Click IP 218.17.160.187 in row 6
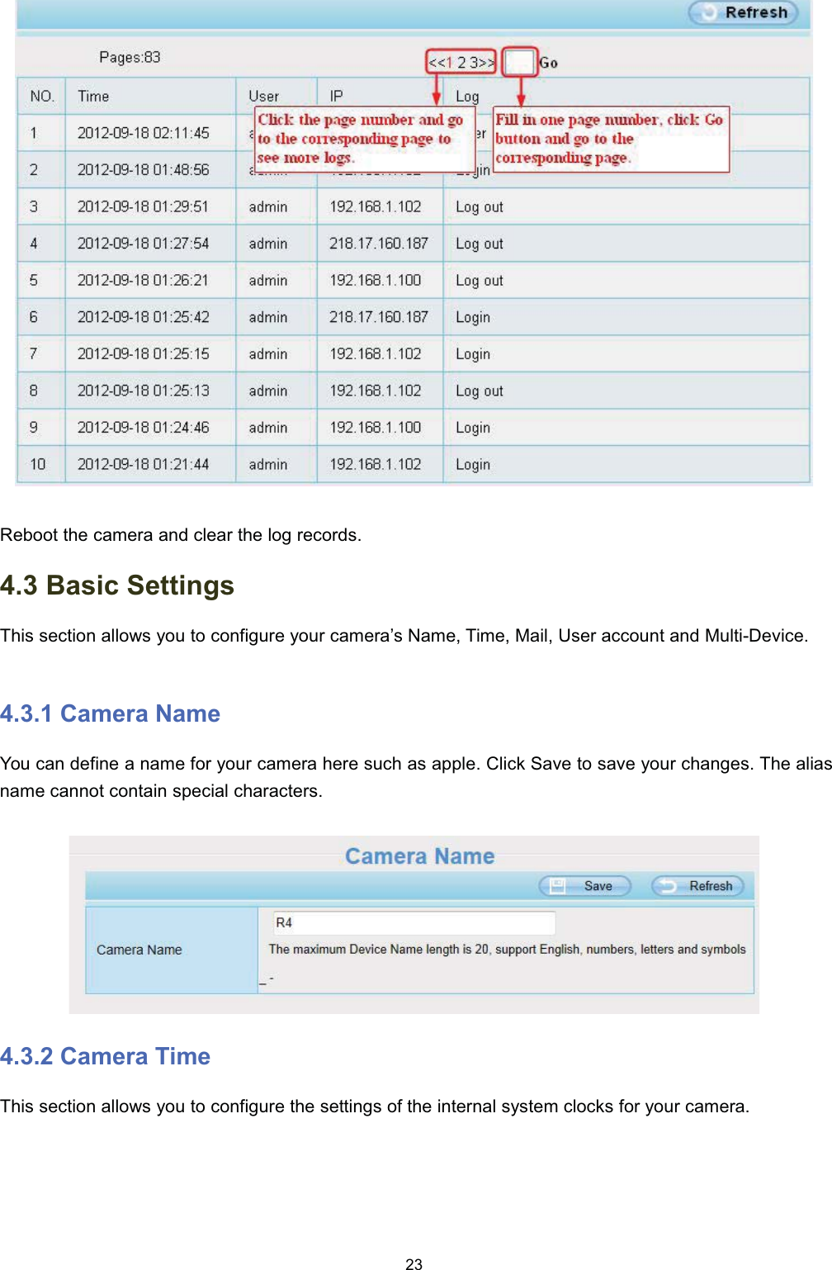This screenshot has height=1270, width=832. tap(379, 317)
